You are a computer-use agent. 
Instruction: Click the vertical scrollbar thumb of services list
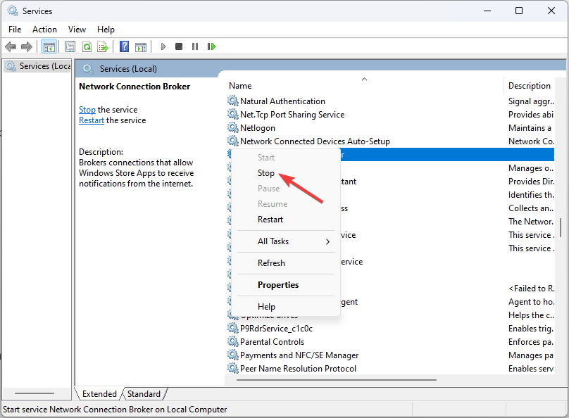561,227
